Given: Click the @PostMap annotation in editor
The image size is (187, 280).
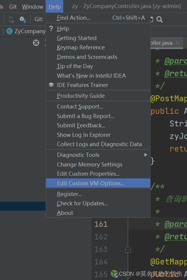Looking at the screenshot, I should pos(169,99).
